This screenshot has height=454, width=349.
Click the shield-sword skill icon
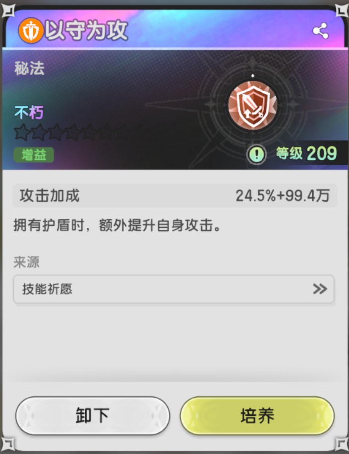[253, 105]
